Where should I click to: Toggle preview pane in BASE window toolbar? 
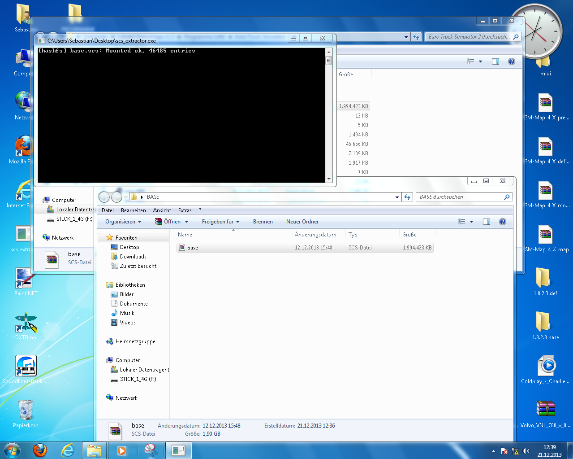(487, 222)
